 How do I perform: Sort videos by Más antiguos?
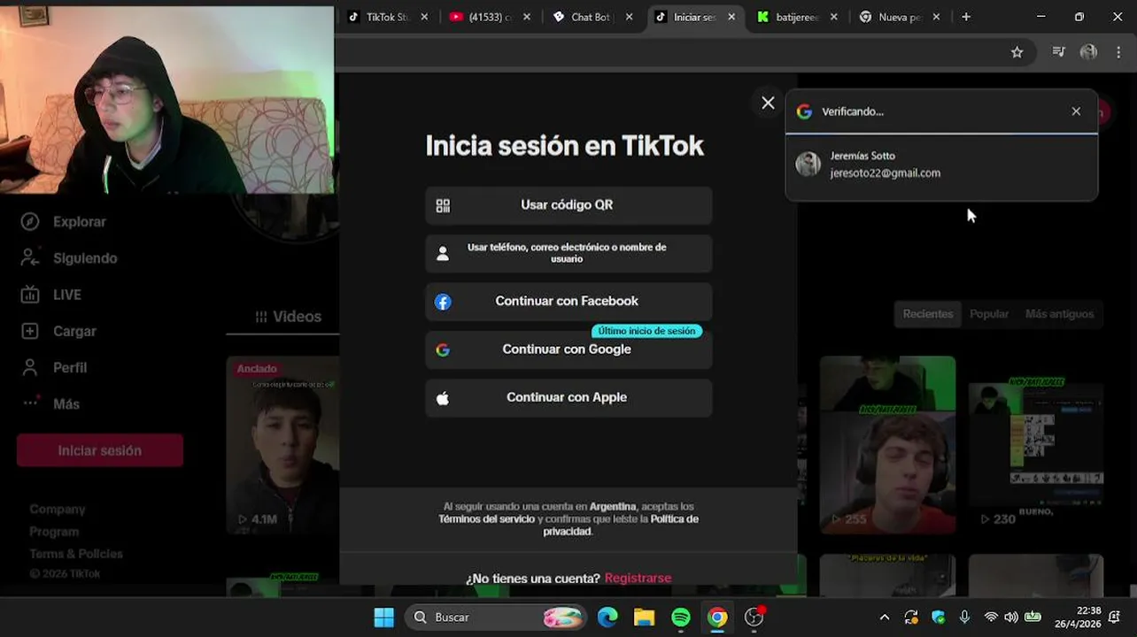click(x=1059, y=314)
